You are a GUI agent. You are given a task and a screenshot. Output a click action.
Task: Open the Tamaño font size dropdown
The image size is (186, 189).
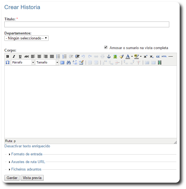pos(47,63)
